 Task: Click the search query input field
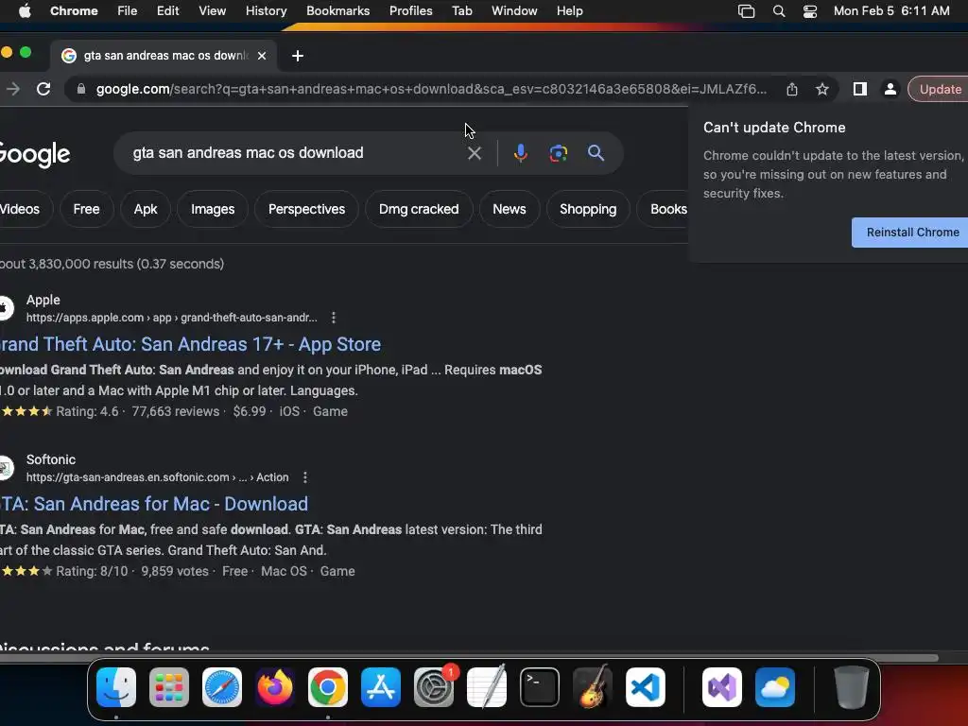pyautogui.click(x=296, y=152)
